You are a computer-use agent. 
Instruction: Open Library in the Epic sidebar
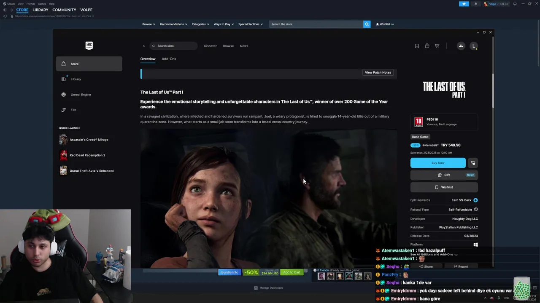tap(89, 79)
